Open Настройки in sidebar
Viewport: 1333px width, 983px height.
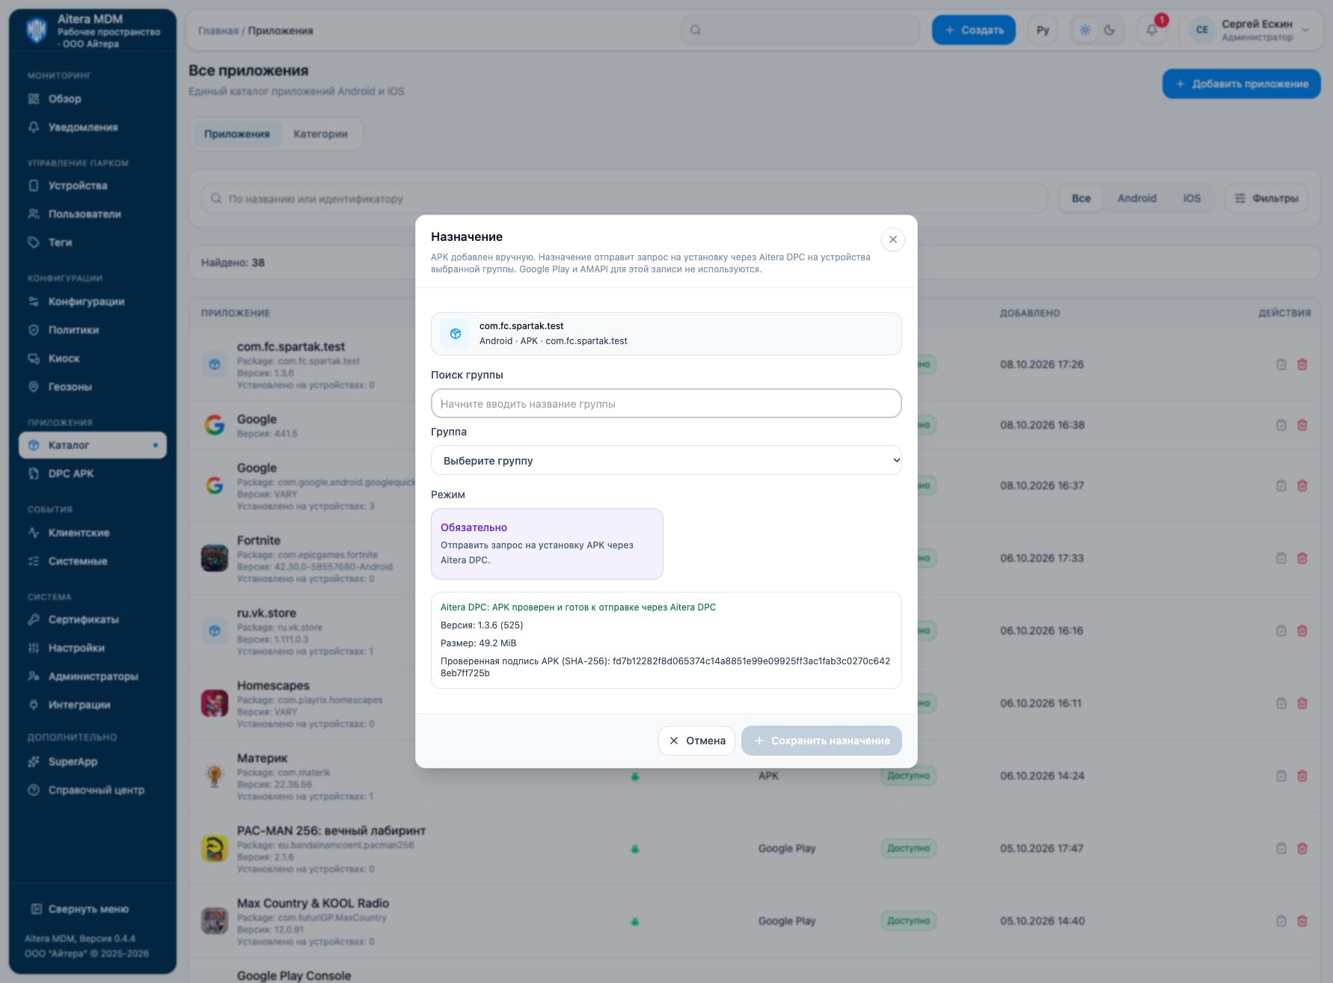tap(93, 648)
